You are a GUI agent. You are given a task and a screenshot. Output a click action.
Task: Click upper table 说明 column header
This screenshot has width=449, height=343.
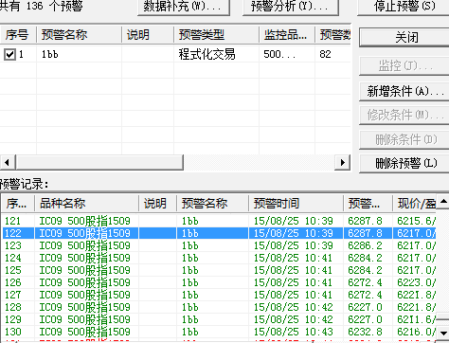pos(148,35)
